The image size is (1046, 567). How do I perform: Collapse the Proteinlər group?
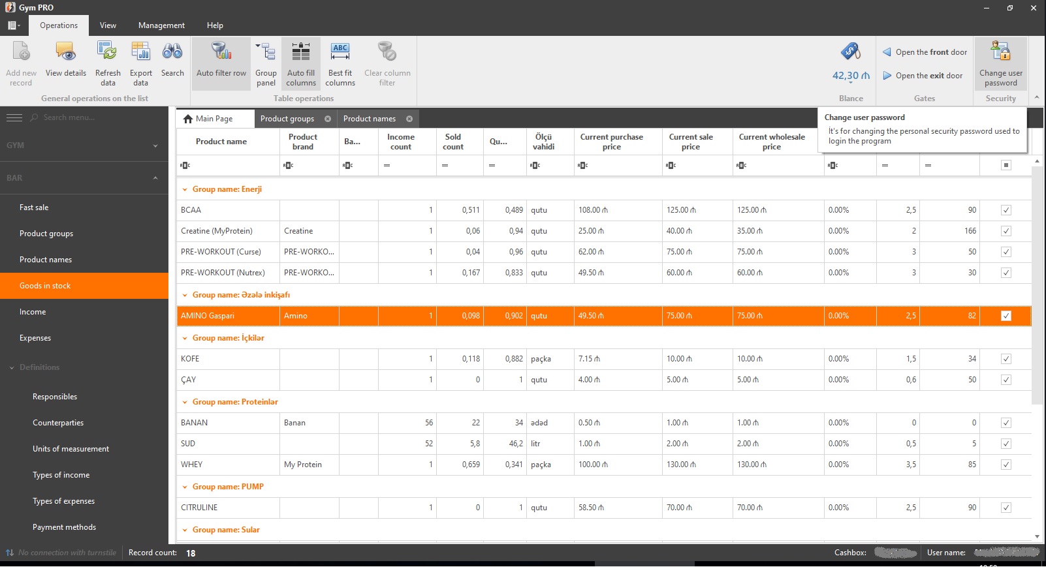point(185,403)
